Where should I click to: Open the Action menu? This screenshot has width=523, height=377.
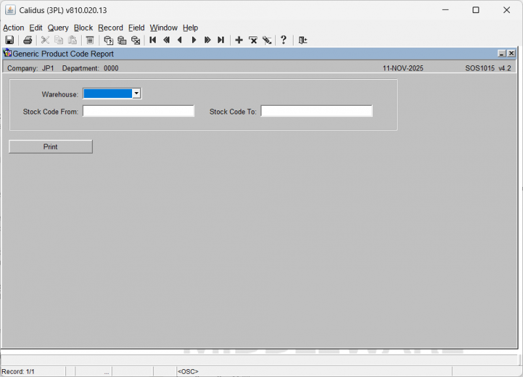tap(13, 27)
